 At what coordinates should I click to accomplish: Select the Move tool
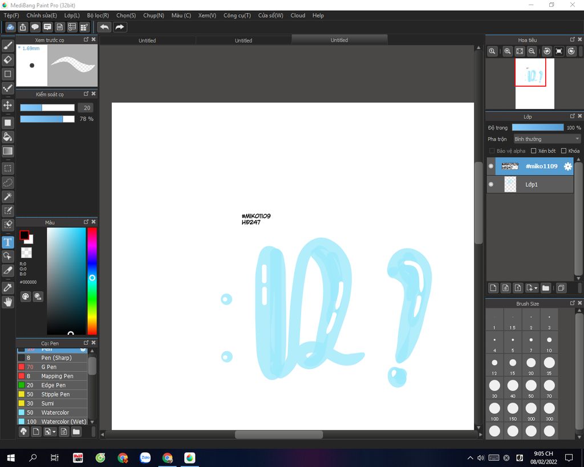7,105
